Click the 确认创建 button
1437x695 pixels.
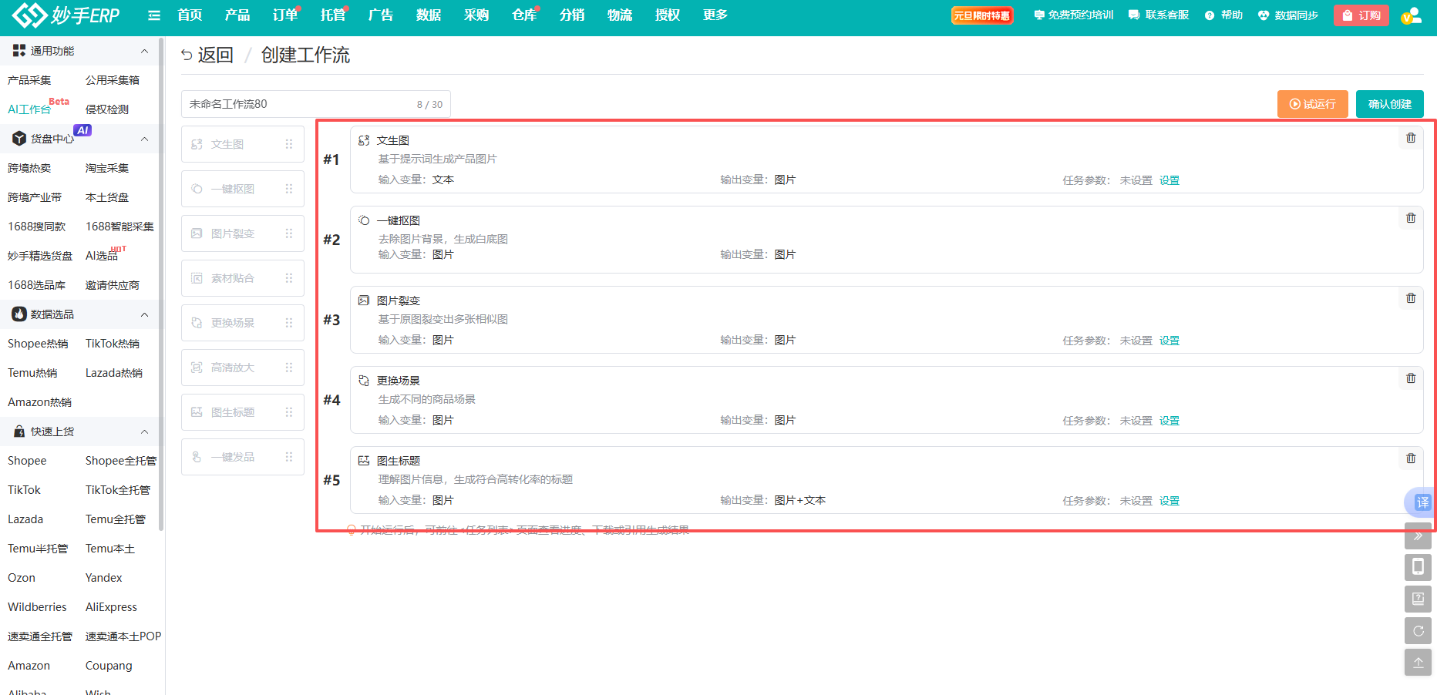(x=1389, y=104)
